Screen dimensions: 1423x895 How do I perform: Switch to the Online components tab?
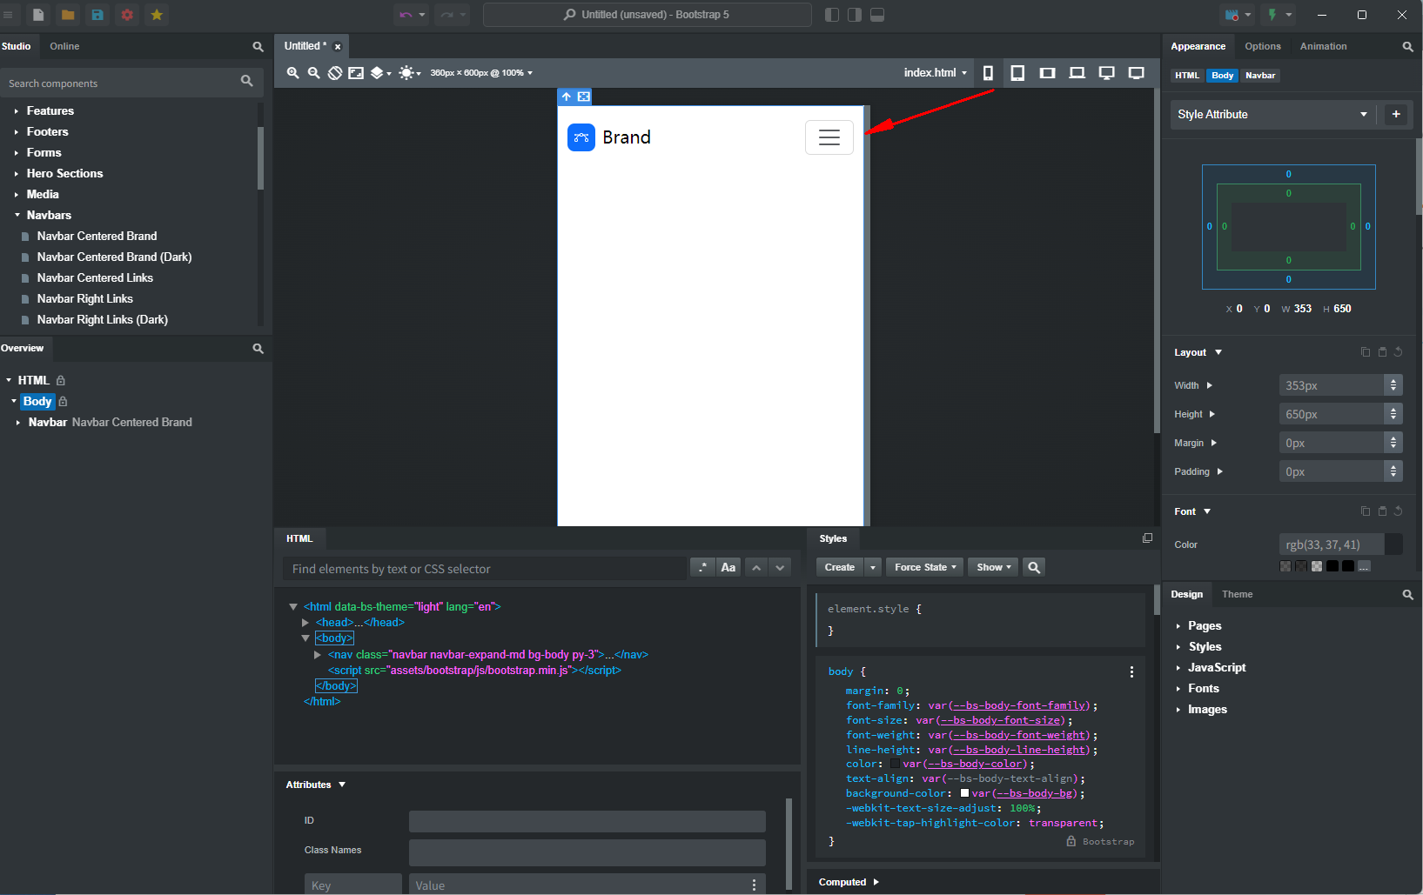[x=64, y=47]
